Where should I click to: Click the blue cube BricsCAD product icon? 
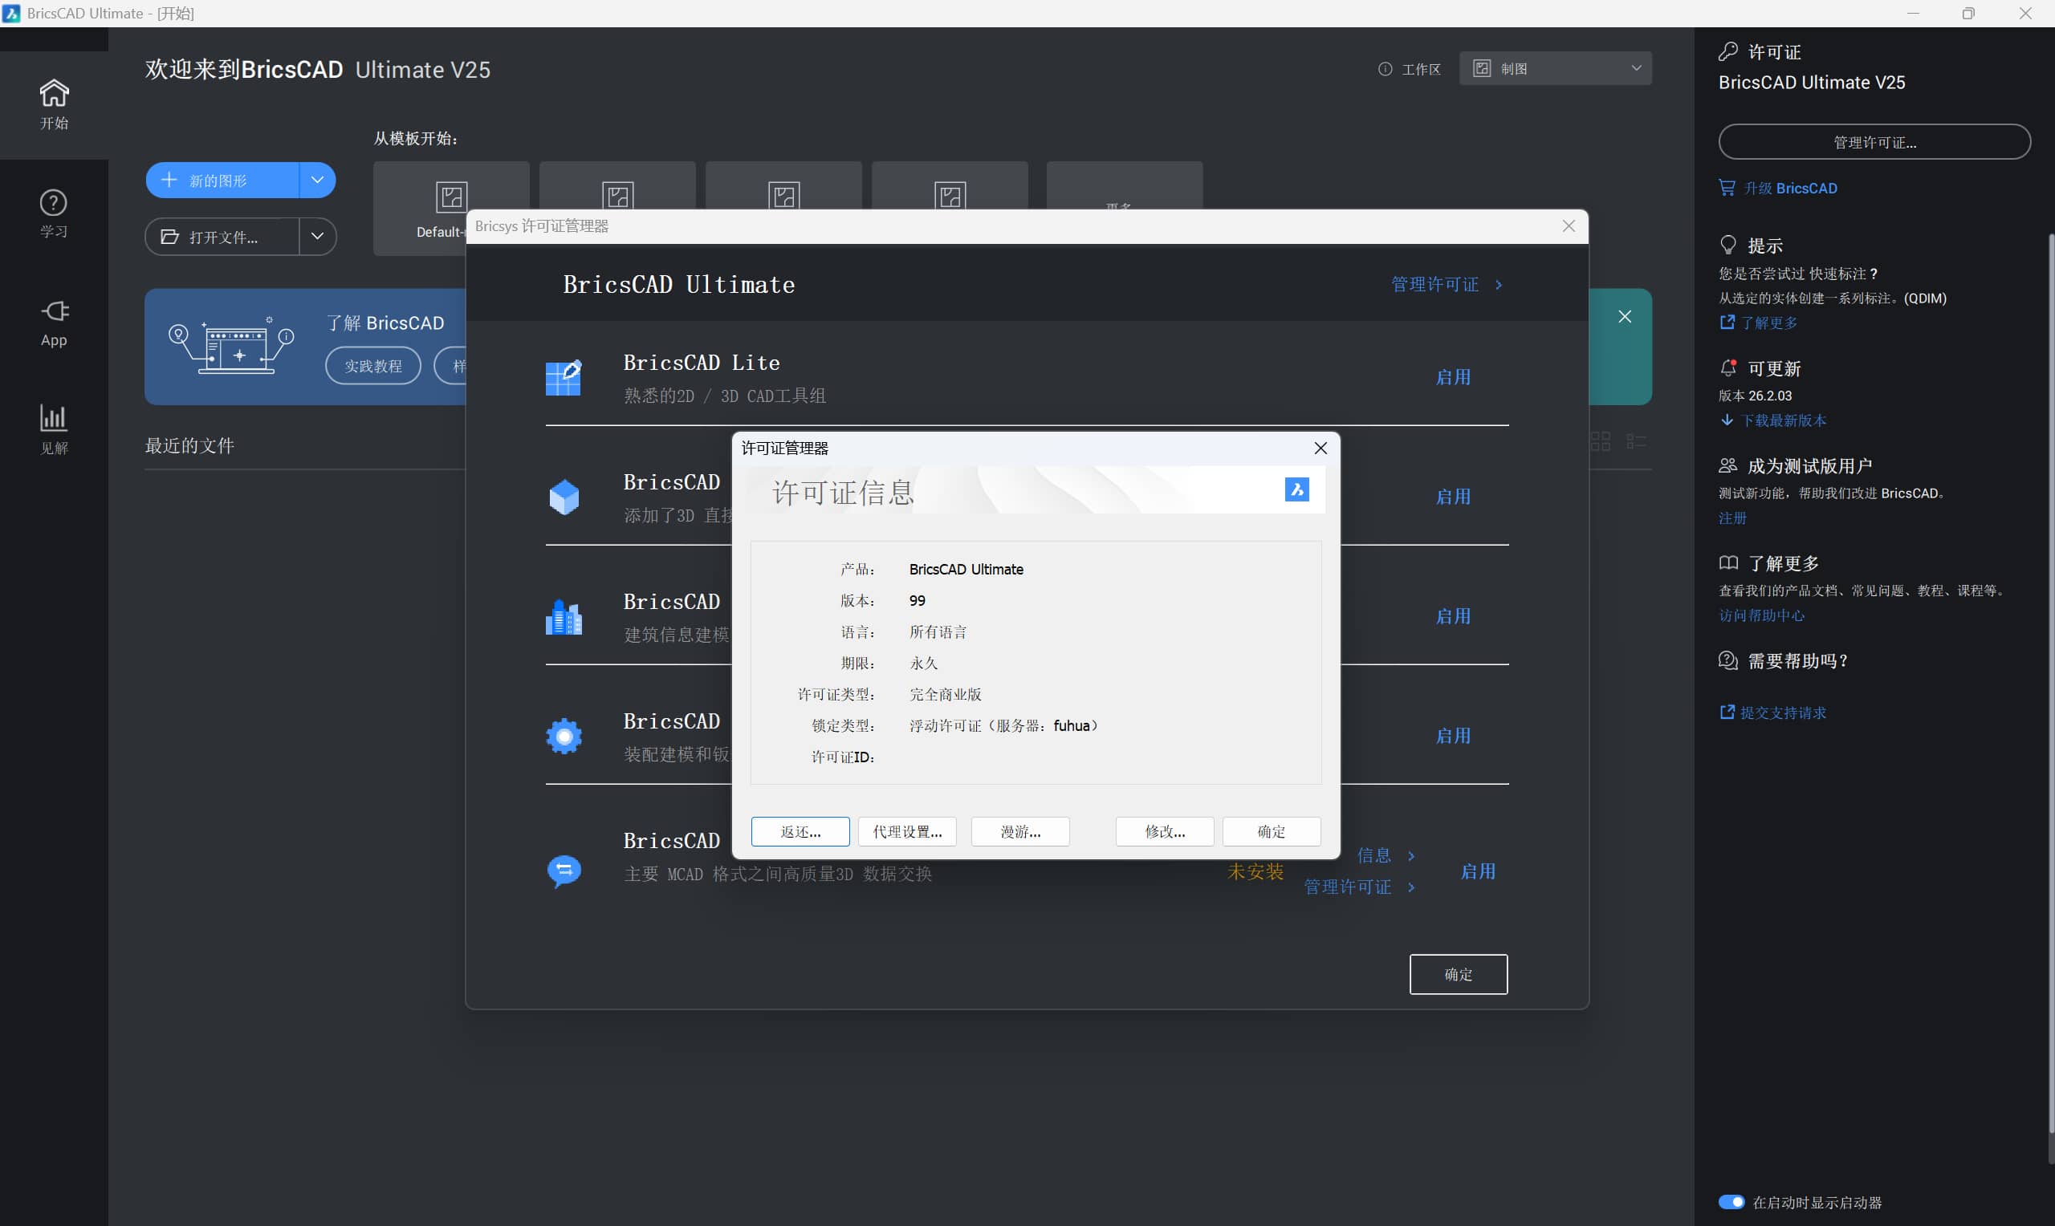[564, 497]
